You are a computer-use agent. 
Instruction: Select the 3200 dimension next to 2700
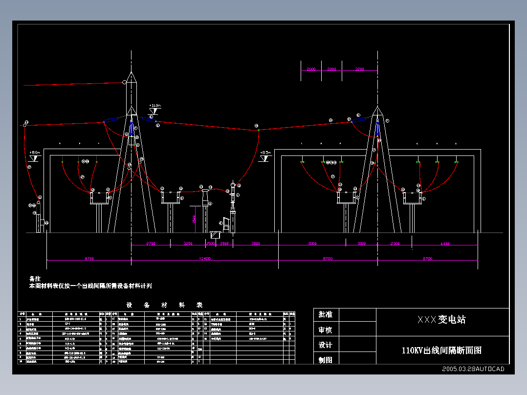click(188, 243)
